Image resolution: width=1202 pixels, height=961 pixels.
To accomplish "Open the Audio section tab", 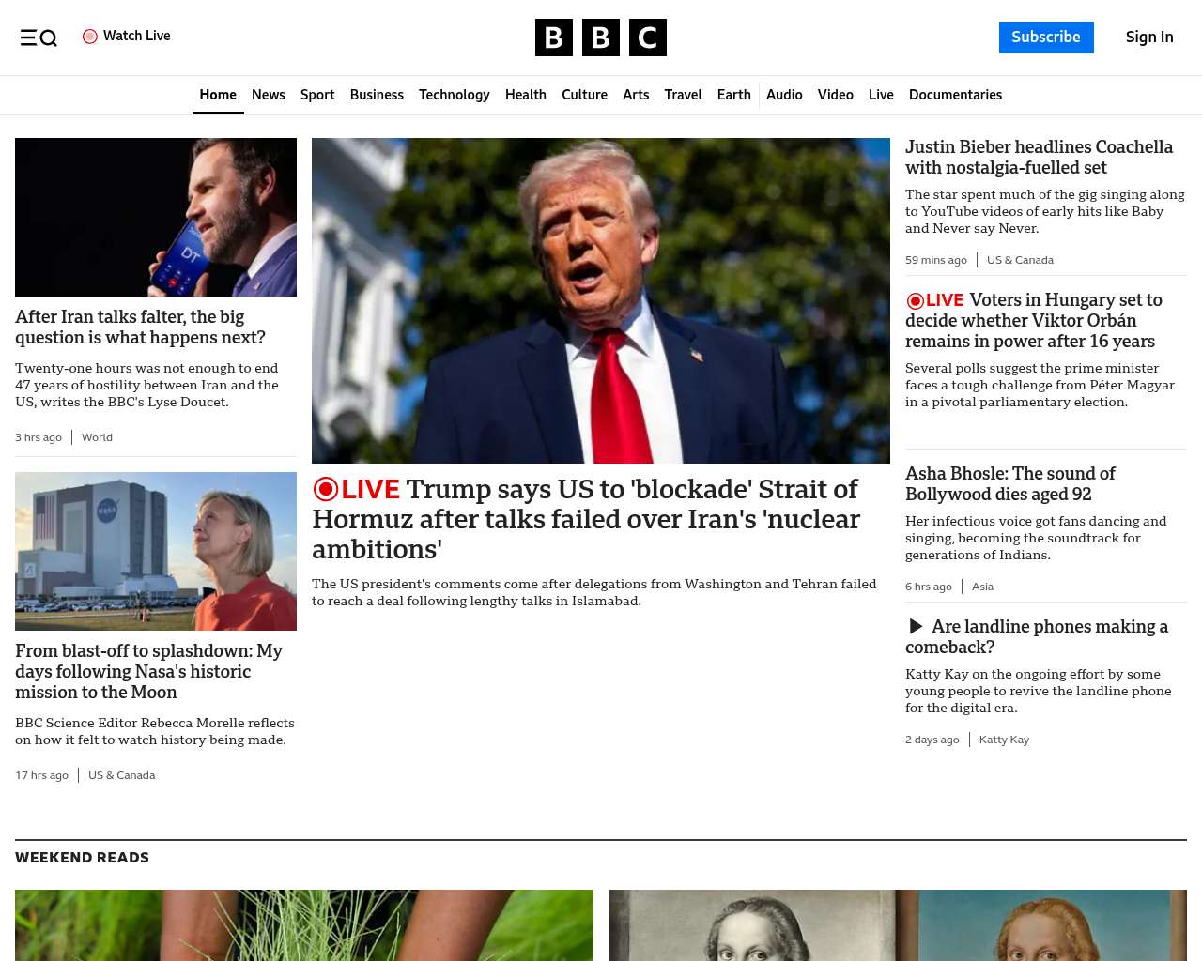I will tap(784, 95).
